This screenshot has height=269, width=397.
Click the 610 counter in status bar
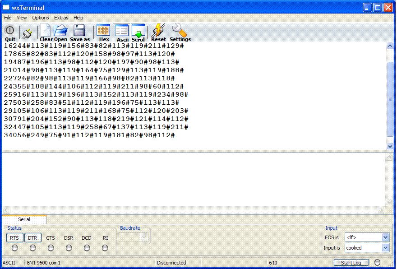(x=273, y=263)
